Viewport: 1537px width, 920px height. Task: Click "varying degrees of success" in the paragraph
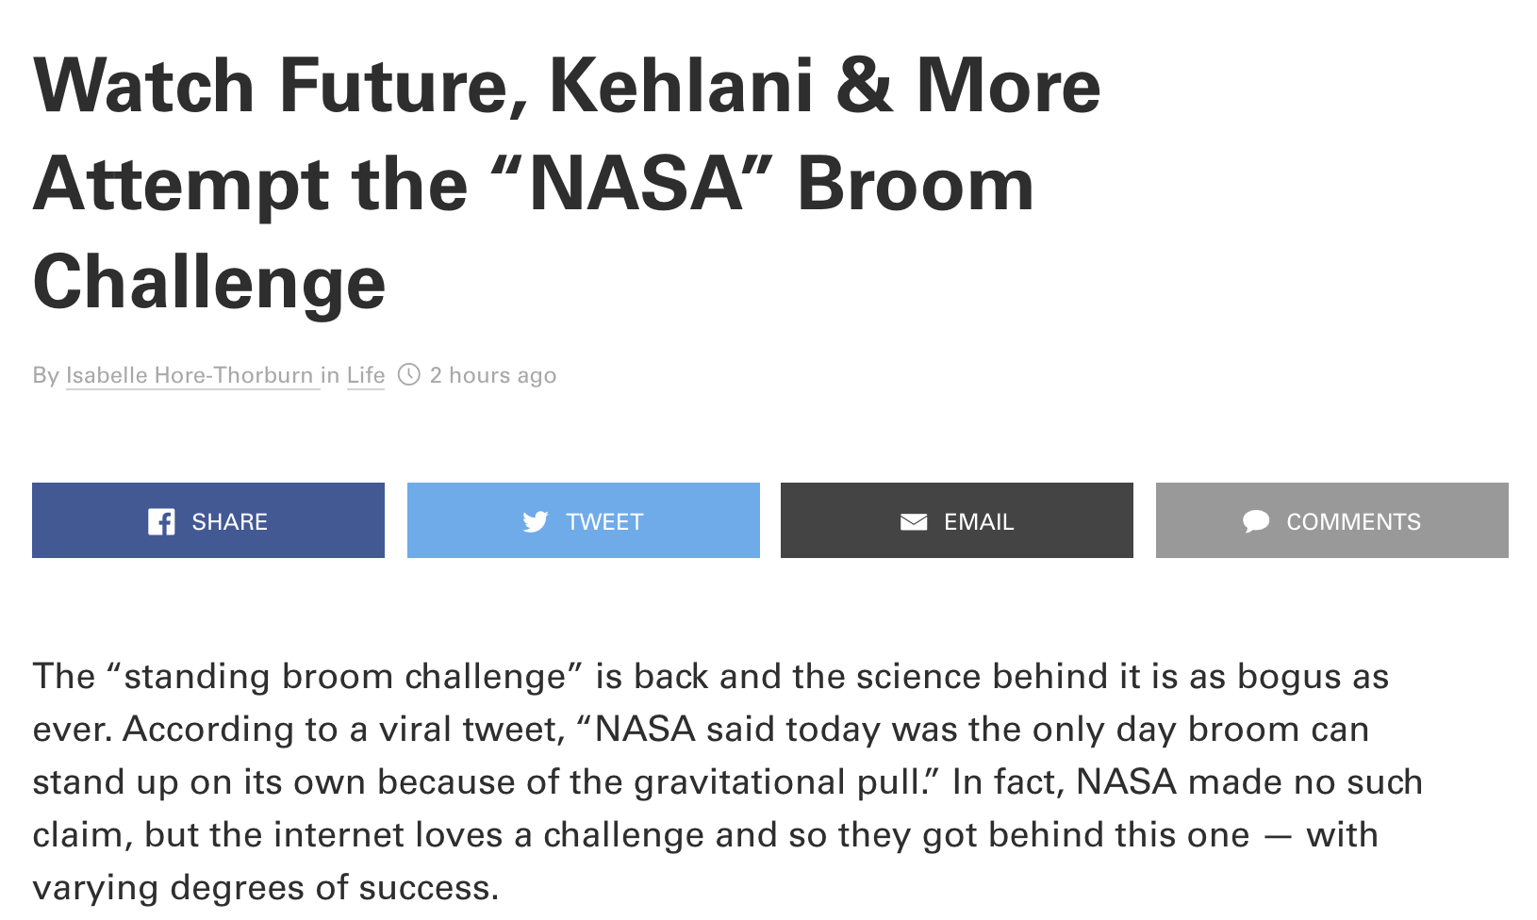click(264, 888)
